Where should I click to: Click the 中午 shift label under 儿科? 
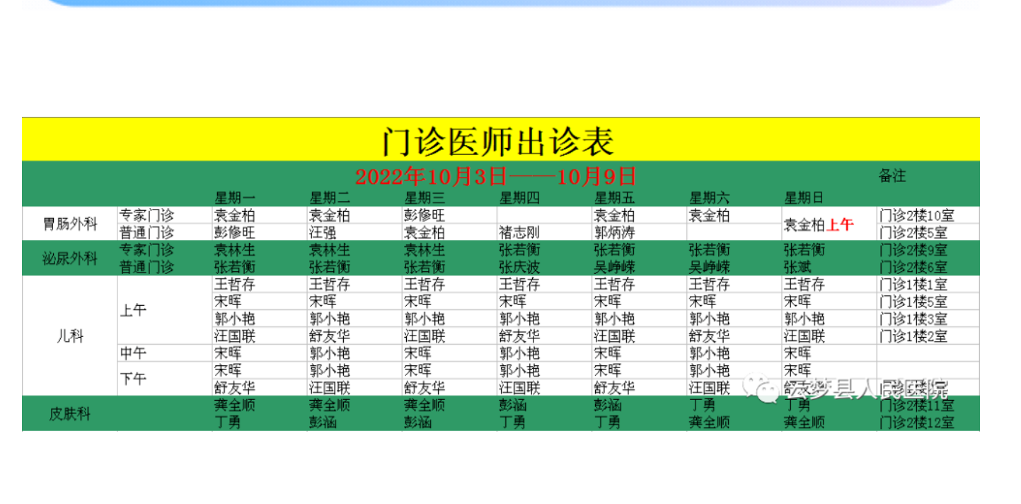click(134, 353)
